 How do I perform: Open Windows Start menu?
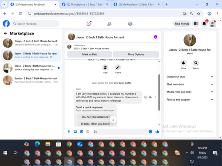(x=5, y=153)
